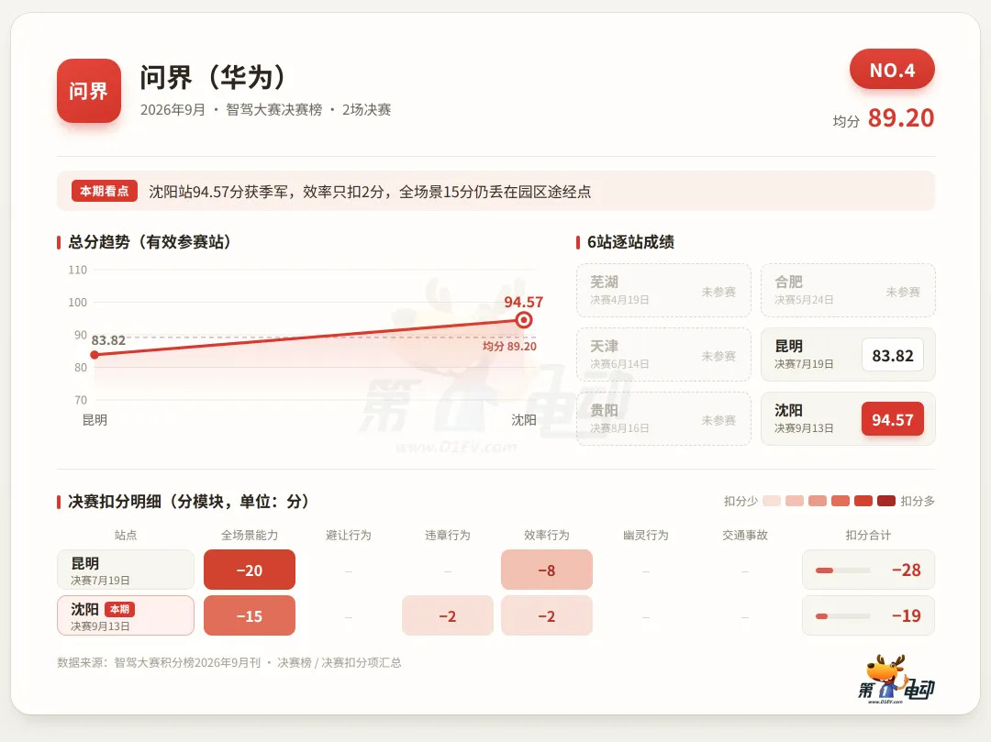
Task: Click the lightest legend swatch beside 扣分少
Action: coord(772,501)
